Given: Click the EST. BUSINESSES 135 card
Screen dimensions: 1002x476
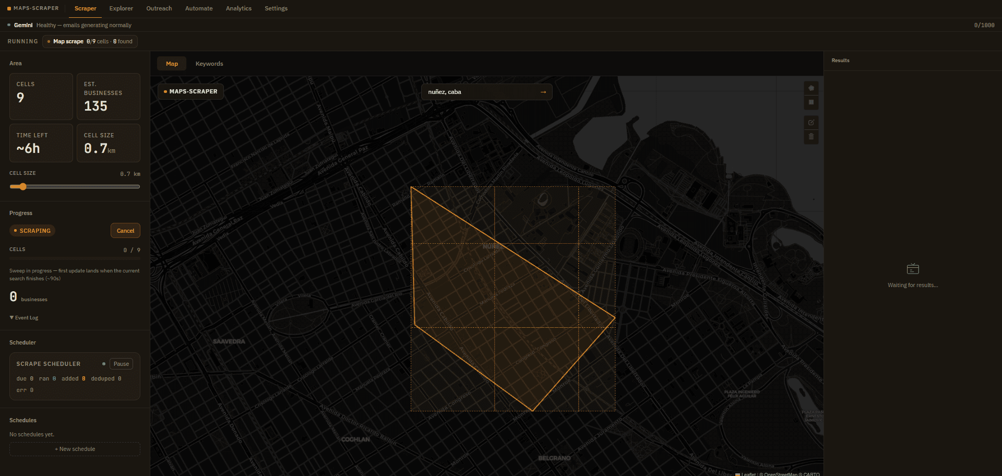Looking at the screenshot, I should pyautogui.click(x=109, y=97).
